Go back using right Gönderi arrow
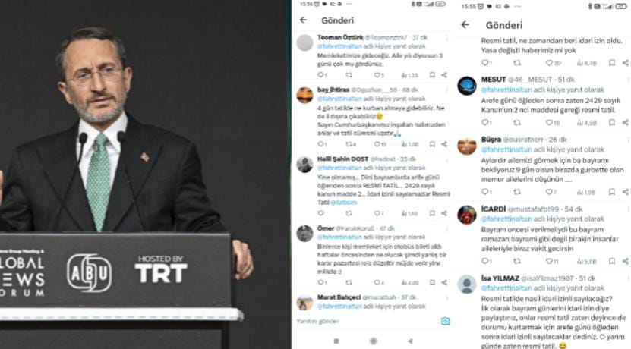Viewport: 631px width, 349px height. tap(465, 24)
